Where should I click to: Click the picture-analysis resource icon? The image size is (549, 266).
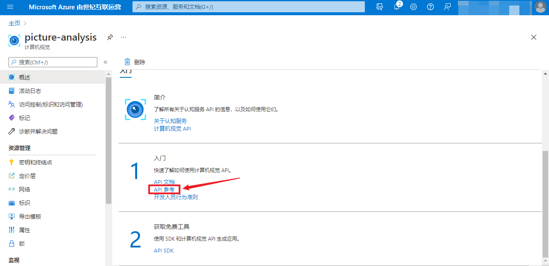[14, 41]
